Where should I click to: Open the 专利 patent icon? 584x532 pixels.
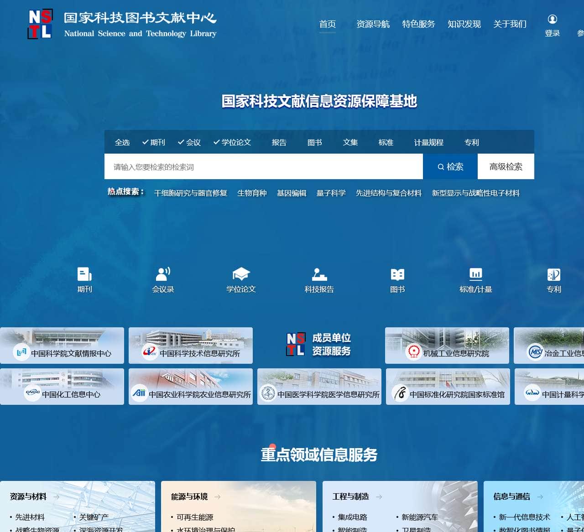tap(553, 274)
